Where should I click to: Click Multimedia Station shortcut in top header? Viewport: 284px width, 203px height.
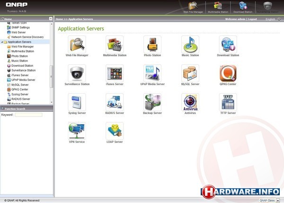218,7
